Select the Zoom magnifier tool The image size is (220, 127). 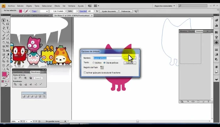click(8, 69)
